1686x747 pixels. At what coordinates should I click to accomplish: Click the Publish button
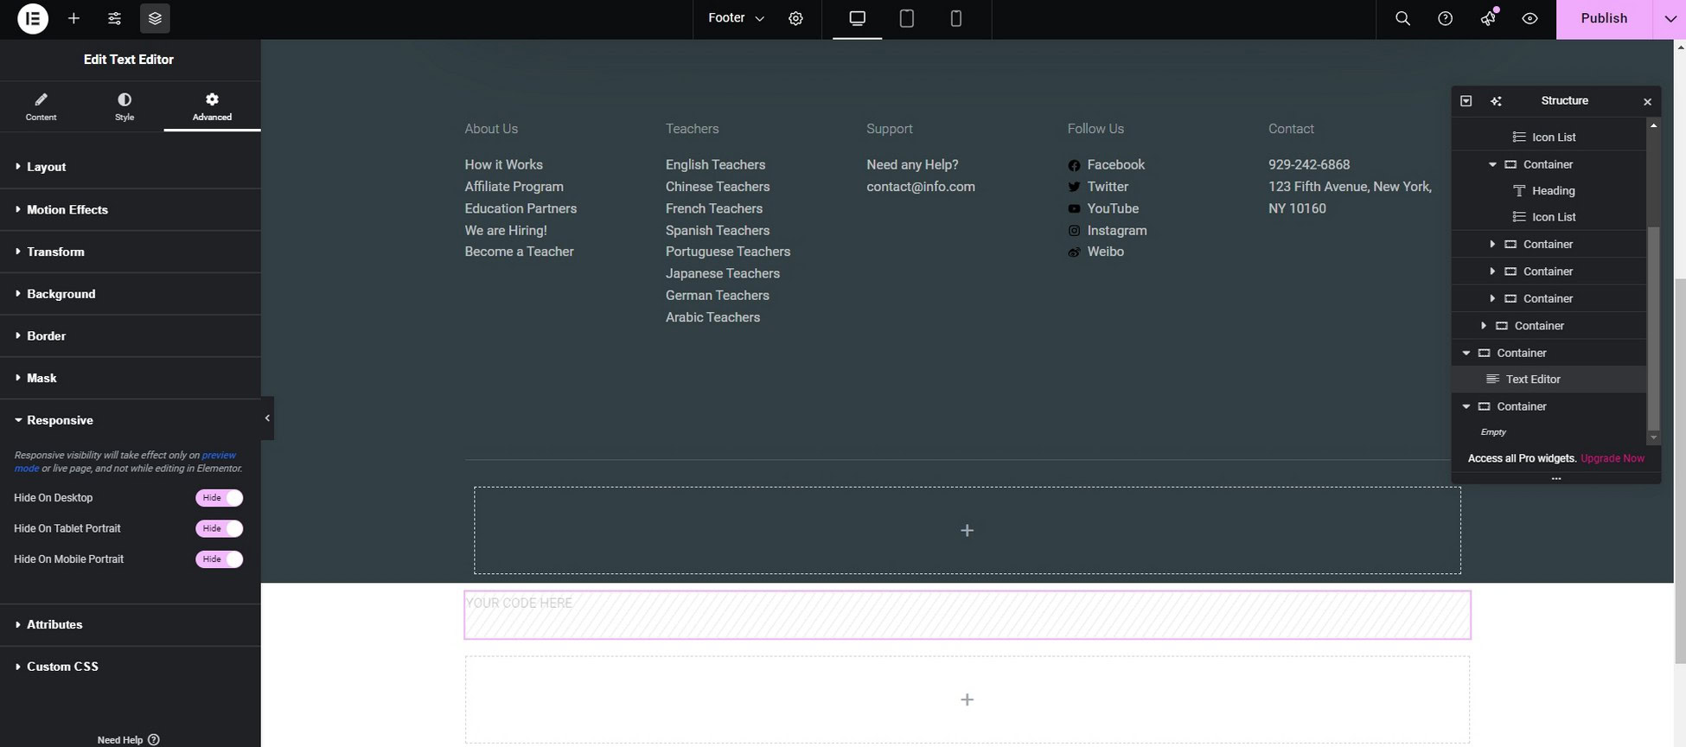coord(1604,18)
